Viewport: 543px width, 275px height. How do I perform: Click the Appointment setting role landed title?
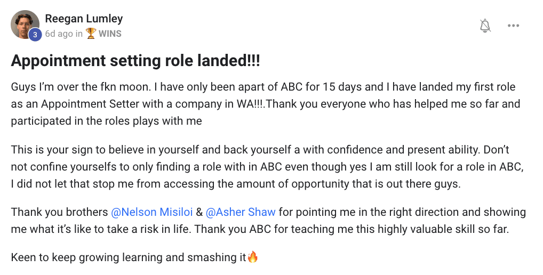tap(135, 61)
